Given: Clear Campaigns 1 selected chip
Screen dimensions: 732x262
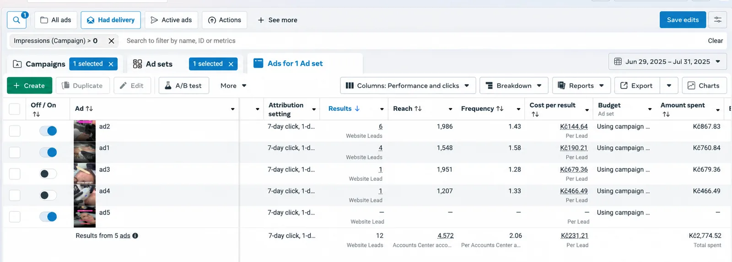Looking at the screenshot, I should pyautogui.click(x=111, y=64).
